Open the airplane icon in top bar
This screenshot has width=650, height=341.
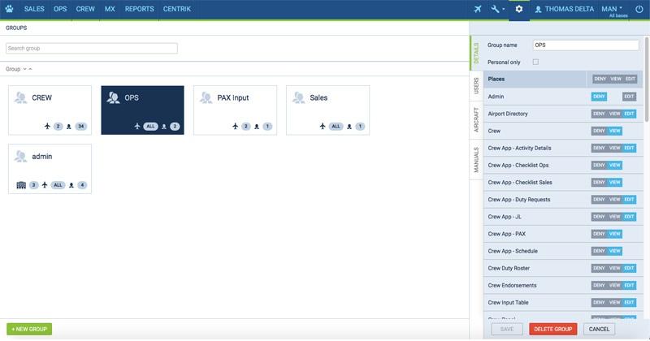(x=478, y=9)
